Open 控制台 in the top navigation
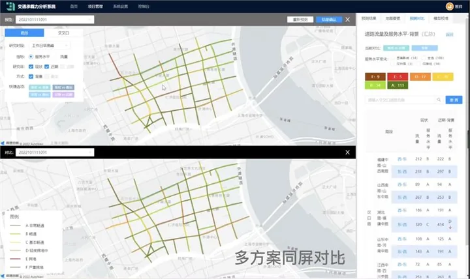The image size is (470, 279). [144, 7]
